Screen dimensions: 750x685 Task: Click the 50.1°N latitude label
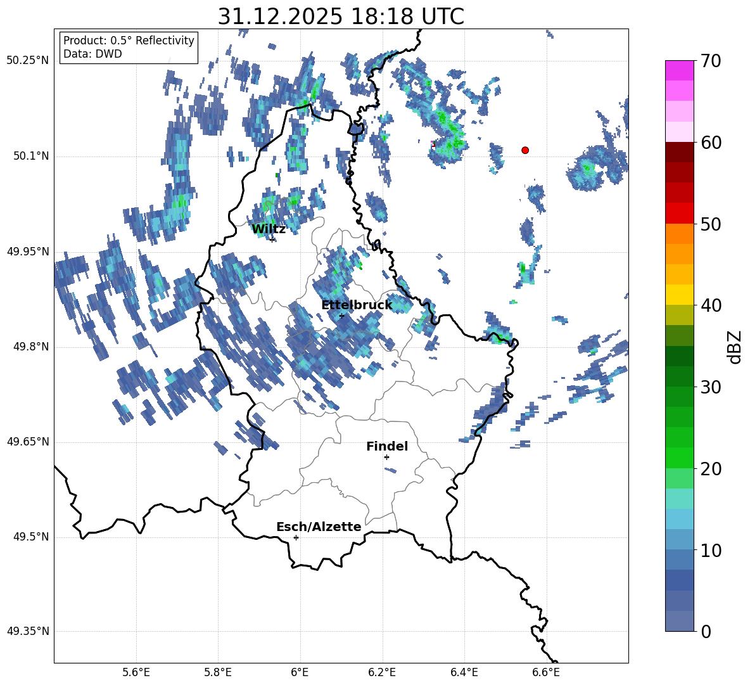30,157
